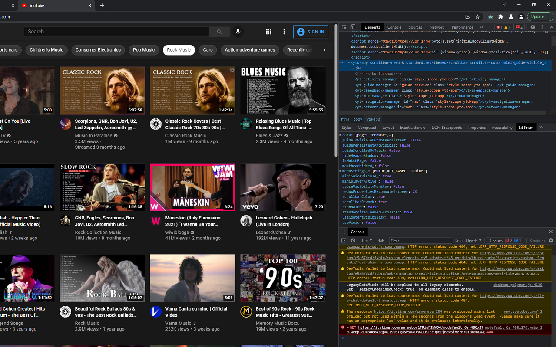Start voice search with microphone icon
The image size is (556, 347).
(238, 32)
